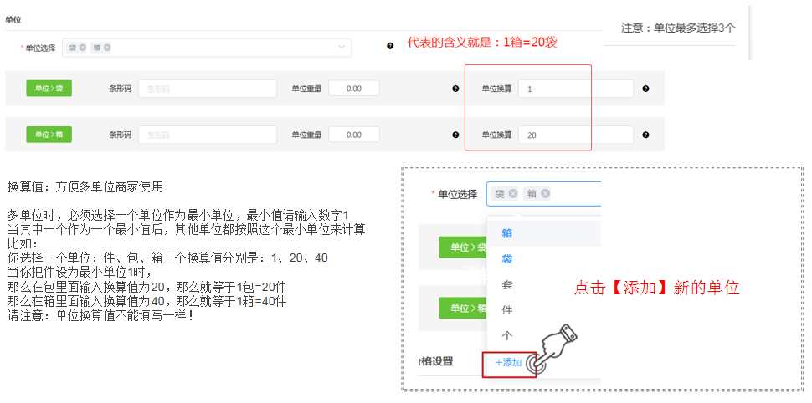Viewport: 812px width, 403px height.
Task: Remove the 袋 tag in the opened dropdown selector
Action: 512,193
